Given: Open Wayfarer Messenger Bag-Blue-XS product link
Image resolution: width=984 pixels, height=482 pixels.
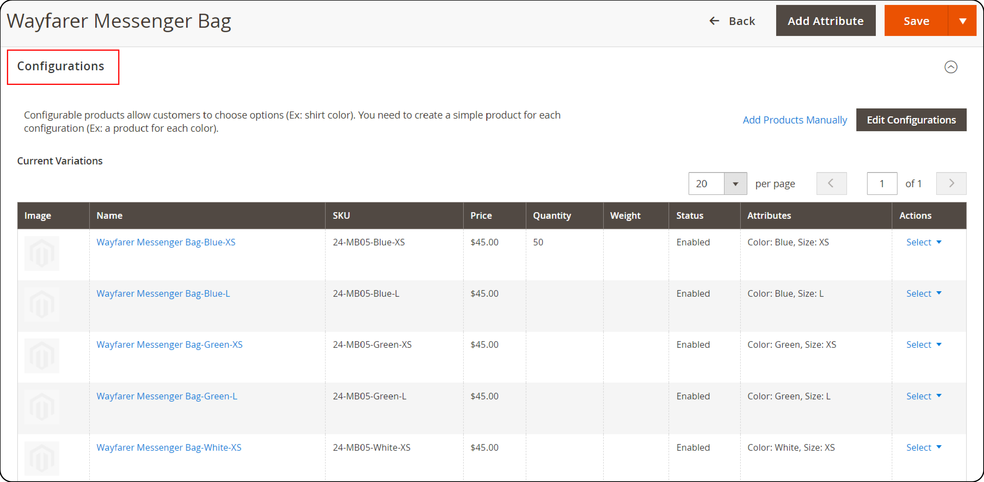Looking at the screenshot, I should [x=166, y=242].
